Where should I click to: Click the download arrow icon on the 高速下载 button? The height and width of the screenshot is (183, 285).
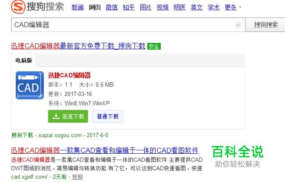56,116
